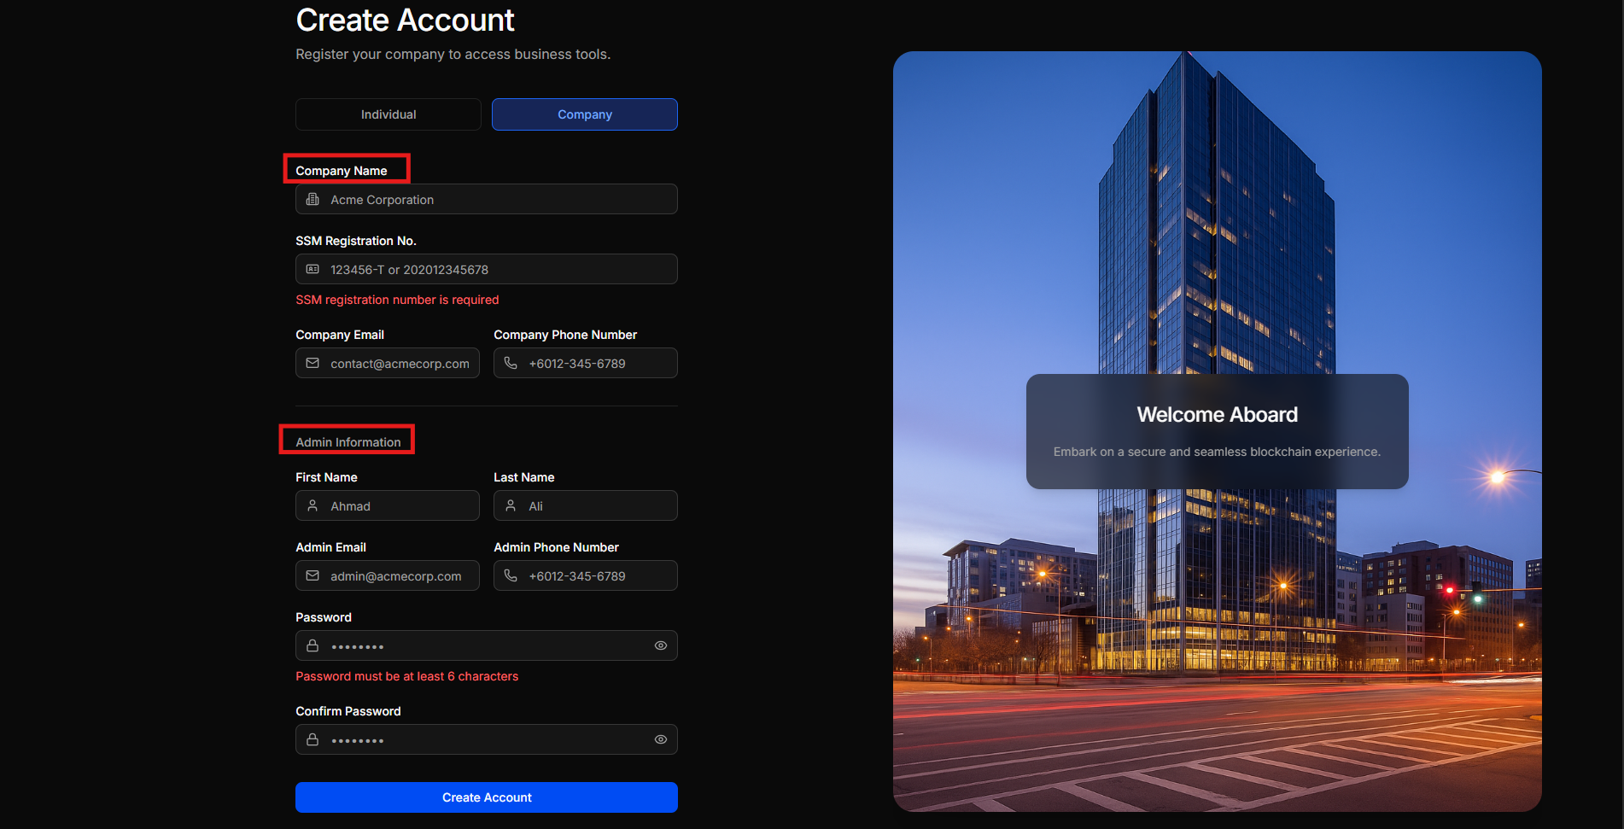Screen dimensions: 1624x829
Task: Click the user icon in First Name field
Action: pos(313,505)
